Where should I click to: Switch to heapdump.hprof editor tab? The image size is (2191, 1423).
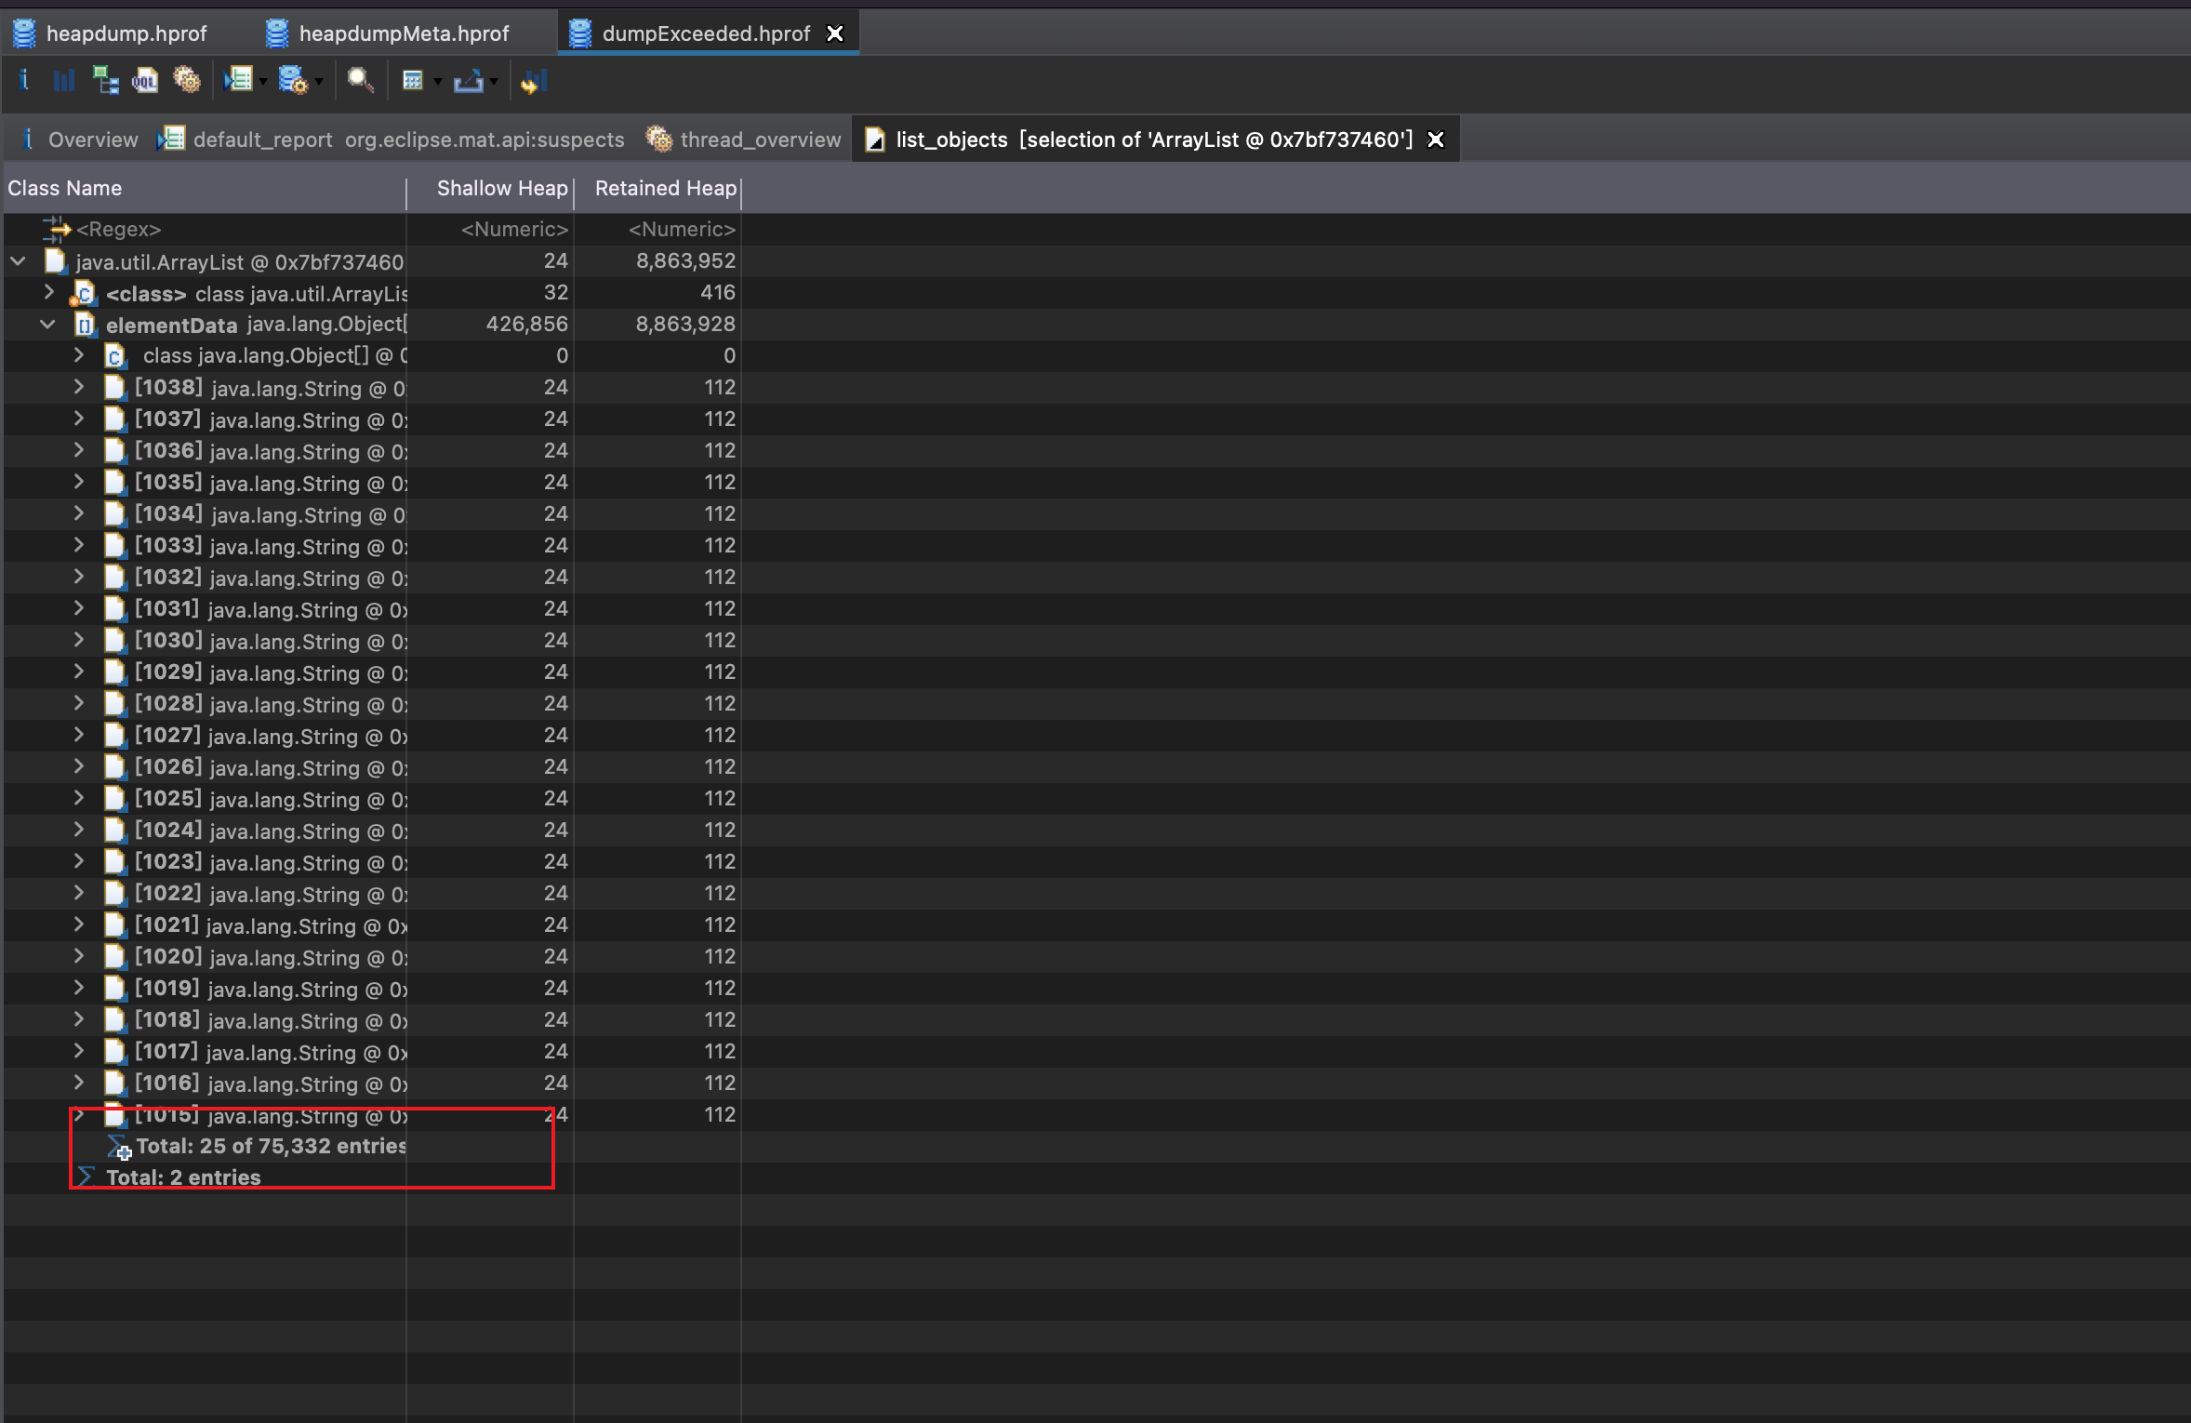[110, 33]
